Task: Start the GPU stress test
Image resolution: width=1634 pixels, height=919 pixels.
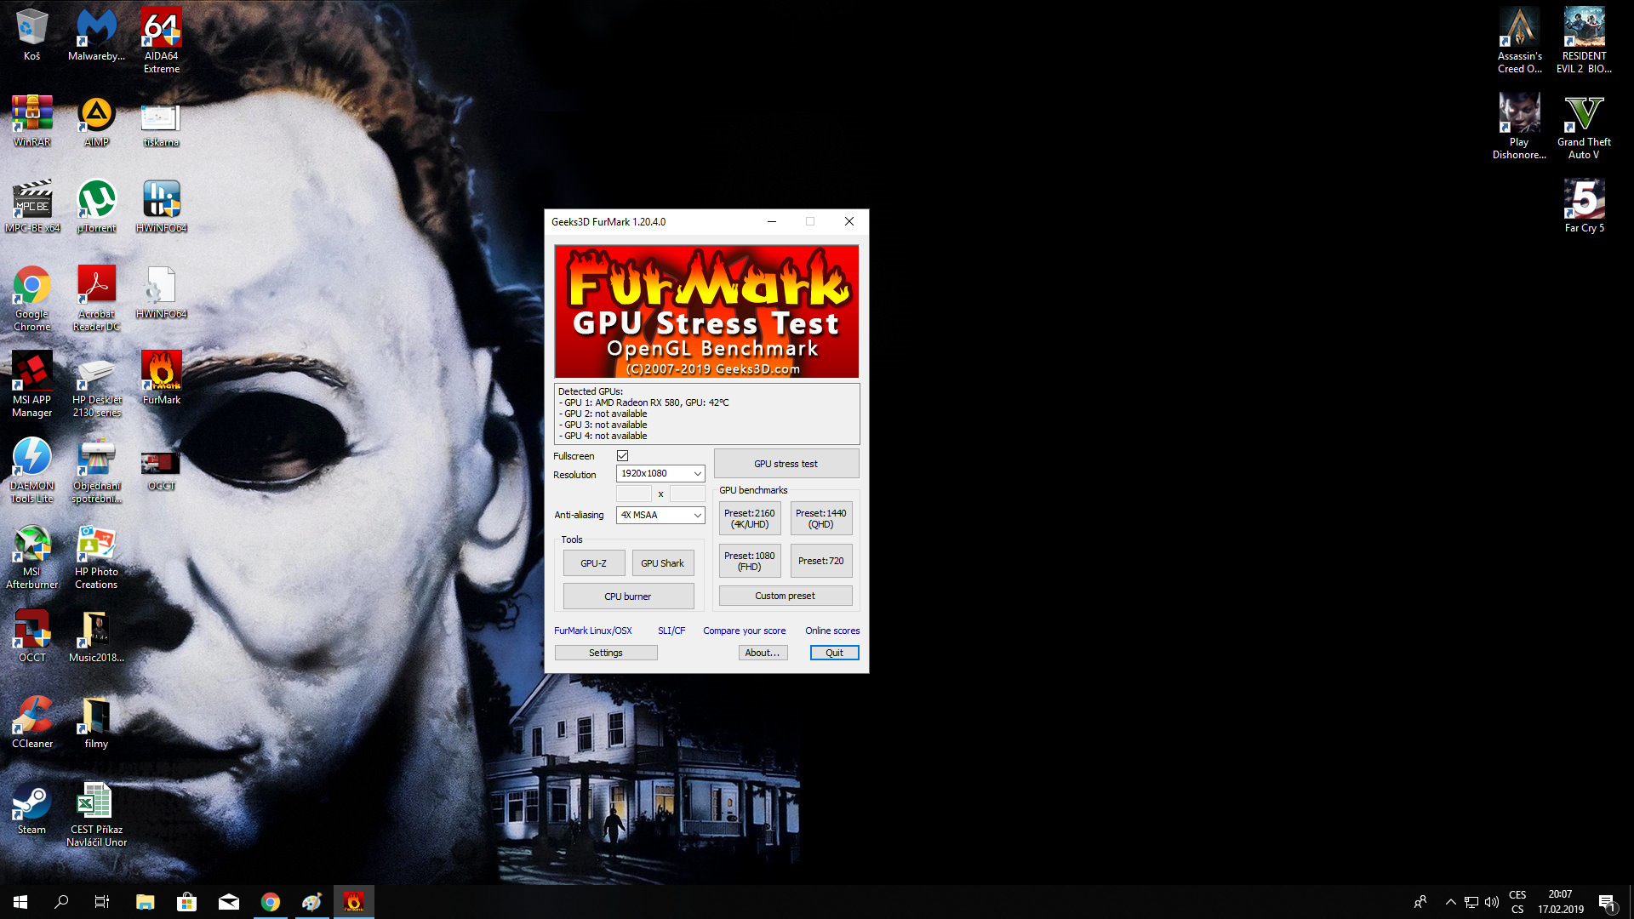Action: [x=786, y=464]
